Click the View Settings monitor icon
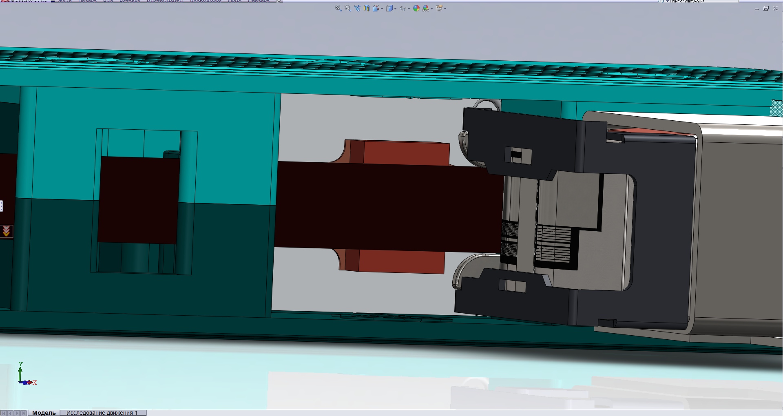The width and height of the screenshot is (783, 416). (x=439, y=8)
